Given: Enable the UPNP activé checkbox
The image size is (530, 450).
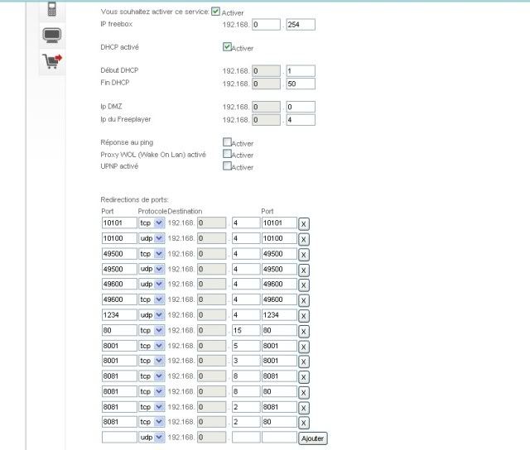Looking at the screenshot, I should [227, 166].
